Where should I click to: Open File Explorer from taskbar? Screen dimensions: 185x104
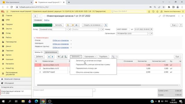23,101
